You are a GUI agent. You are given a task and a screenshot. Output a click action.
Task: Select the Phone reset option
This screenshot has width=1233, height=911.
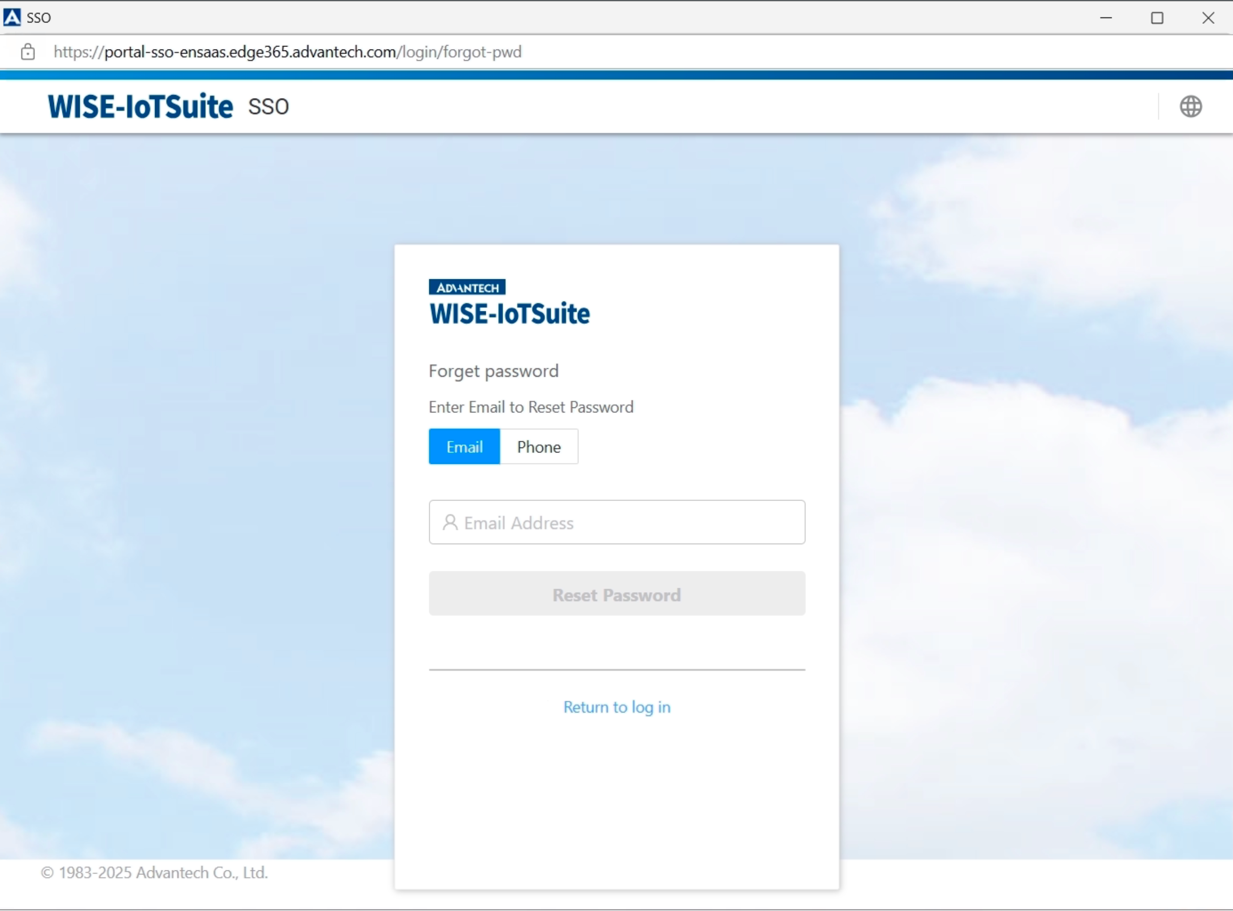coord(538,447)
